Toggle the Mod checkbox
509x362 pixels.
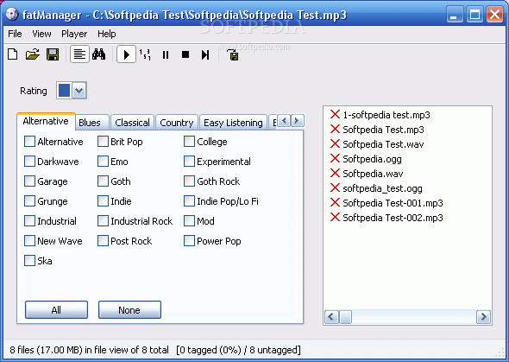pos(189,221)
